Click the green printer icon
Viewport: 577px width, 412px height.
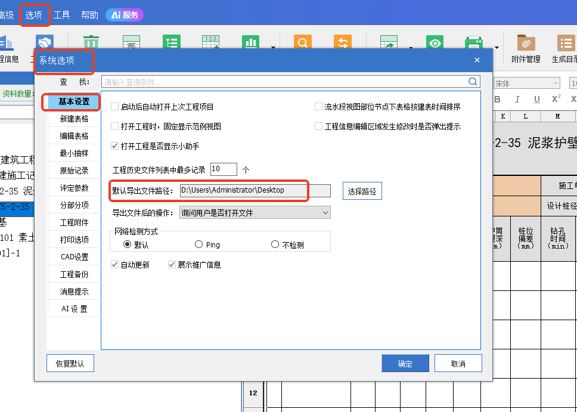click(x=474, y=42)
